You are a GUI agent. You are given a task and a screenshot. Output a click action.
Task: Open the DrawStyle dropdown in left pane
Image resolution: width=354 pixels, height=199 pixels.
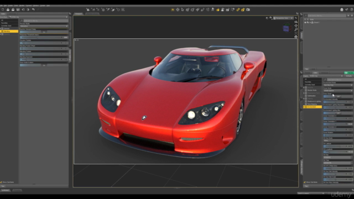pos(38,17)
